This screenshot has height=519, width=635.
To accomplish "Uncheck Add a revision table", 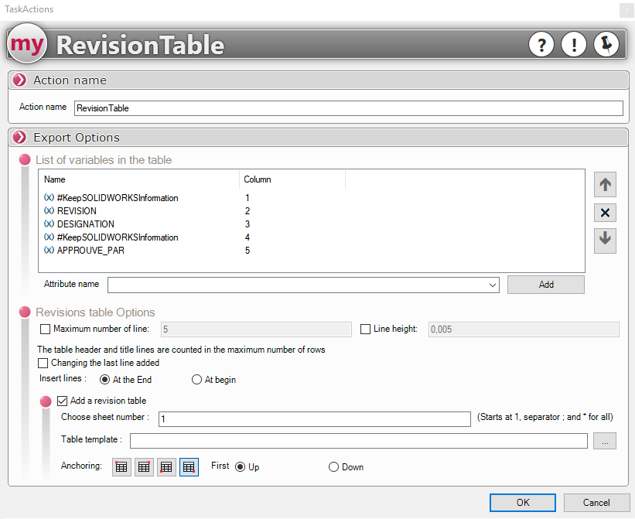I will [63, 401].
